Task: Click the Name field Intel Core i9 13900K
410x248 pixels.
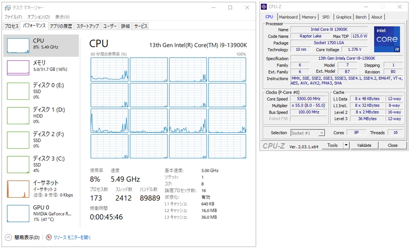Action: click(x=329, y=29)
